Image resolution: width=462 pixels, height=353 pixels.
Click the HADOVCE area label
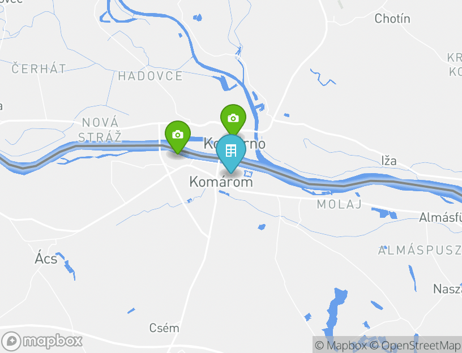click(150, 76)
